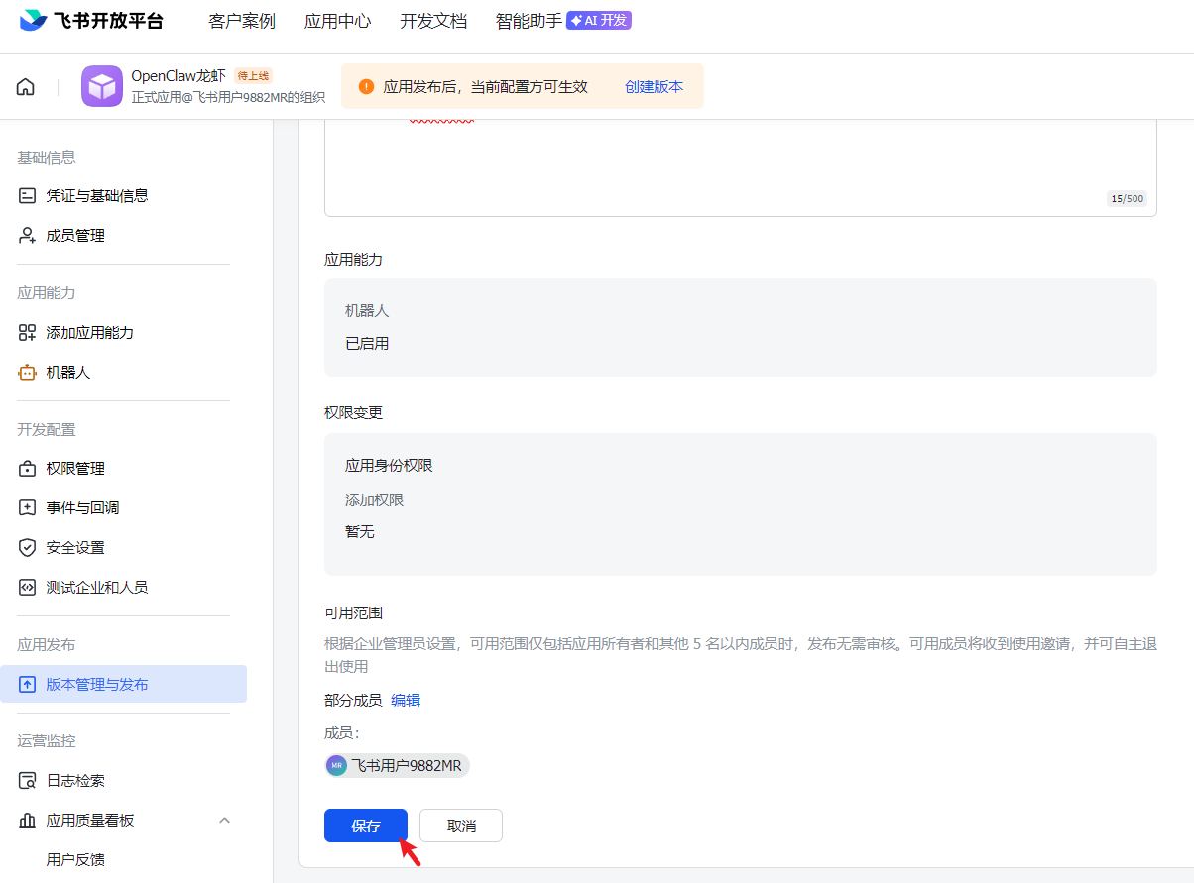Open 凭证与基础信息 via its sidebar icon

(x=28, y=196)
